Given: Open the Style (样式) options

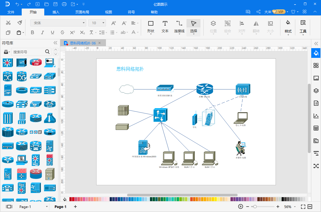Looking at the screenshot, I should pyautogui.click(x=288, y=28).
